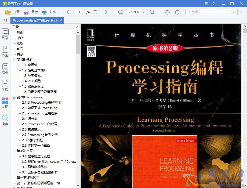Image resolution: width=247 pixels, height=188 pixels.
Task: Rotate page clockwise
Action: coord(177,12)
